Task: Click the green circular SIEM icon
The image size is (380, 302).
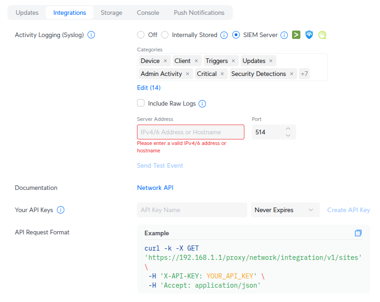Action: click(322, 35)
